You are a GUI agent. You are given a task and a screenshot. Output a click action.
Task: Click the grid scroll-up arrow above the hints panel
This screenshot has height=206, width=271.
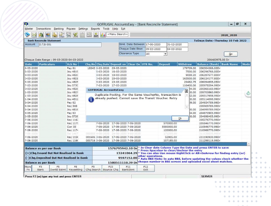tap(249, 144)
